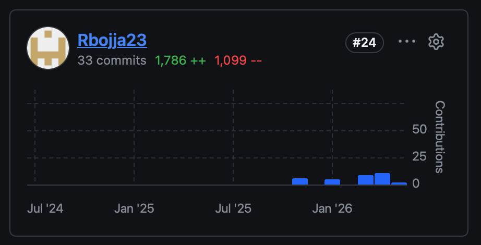Click the shortest, rightmost contribution bar

(399, 183)
